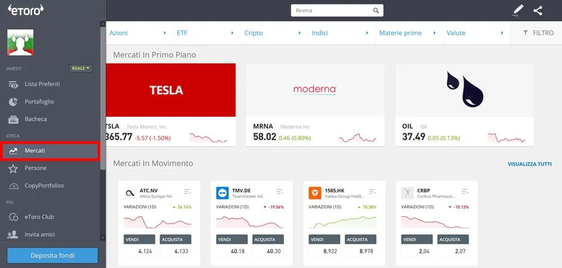Click ACQUISTA 2.07 for CRBP

click(453, 246)
